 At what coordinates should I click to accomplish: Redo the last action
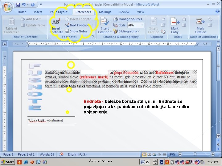33,5
